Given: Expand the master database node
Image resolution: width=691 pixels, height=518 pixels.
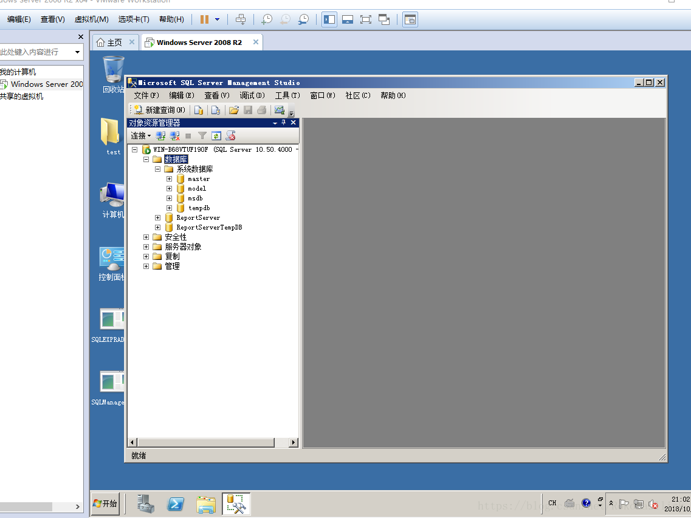Looking at the screenshot, I should (169, 179).
